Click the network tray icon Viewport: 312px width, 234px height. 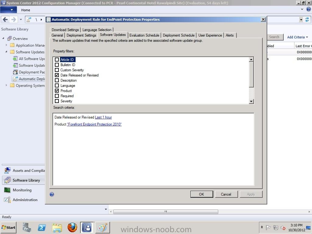point(275,227)
